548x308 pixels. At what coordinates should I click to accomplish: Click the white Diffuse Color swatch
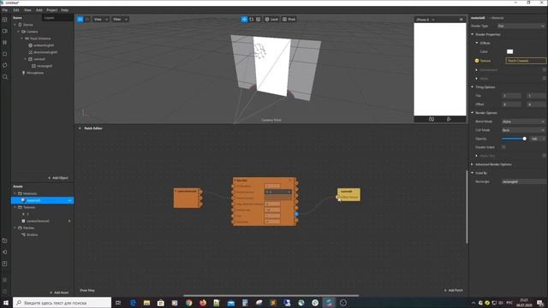tap(510, 51)
